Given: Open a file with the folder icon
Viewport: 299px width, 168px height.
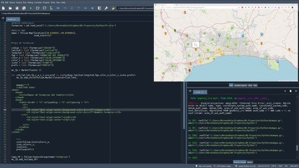Looking at the screenshot, I should click(x=10, y=8).
